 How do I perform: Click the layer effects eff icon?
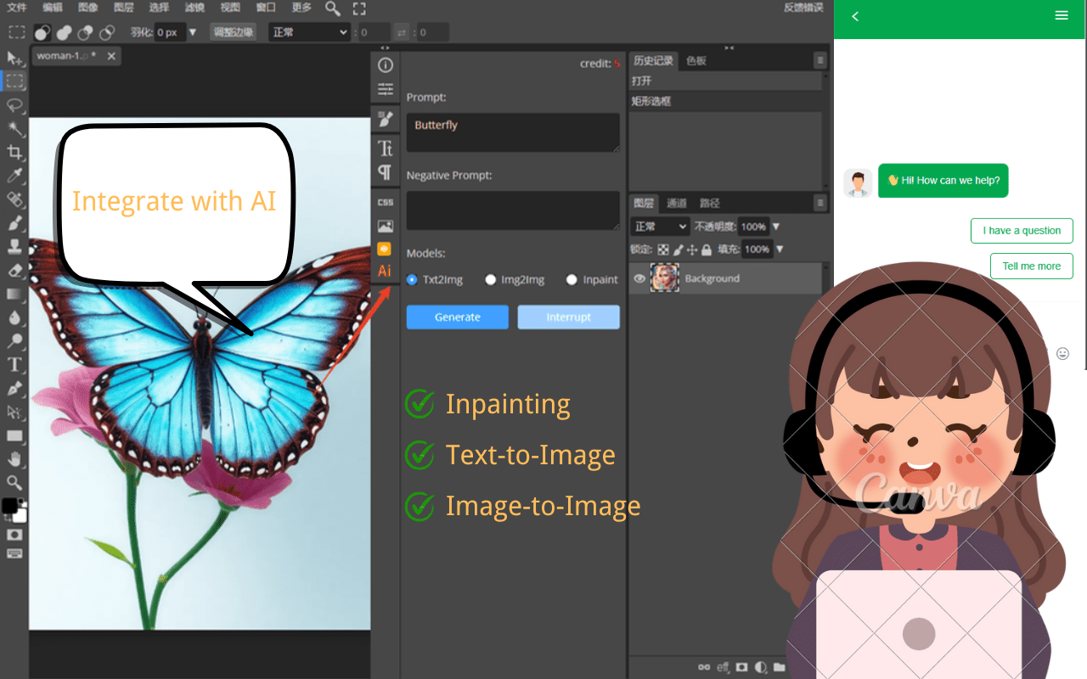723,667
